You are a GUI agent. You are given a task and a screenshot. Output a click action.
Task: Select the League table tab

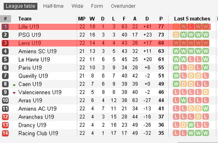coord(20,6)
